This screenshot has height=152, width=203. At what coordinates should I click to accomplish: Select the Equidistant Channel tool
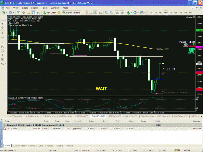(2, 46)
